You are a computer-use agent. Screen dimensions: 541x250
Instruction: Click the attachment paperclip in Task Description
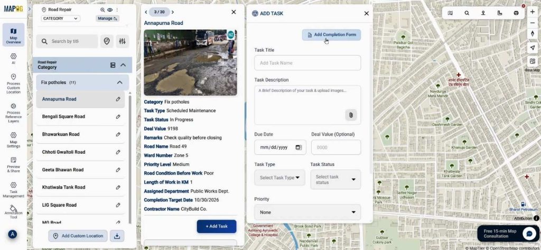(x=350, y=115)
